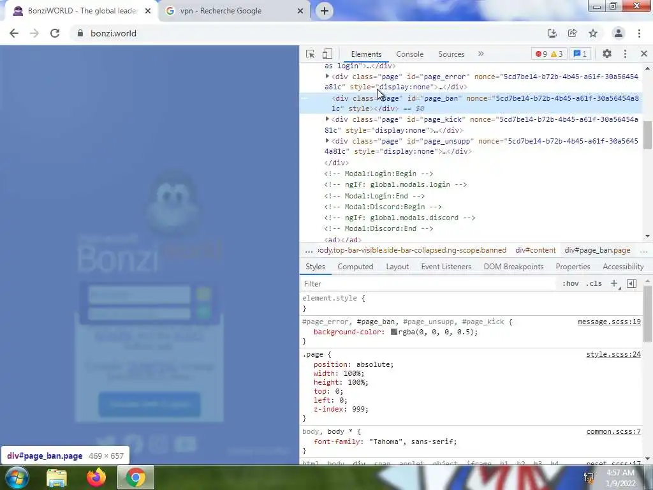The width and height of the screenshot is (653, 490).
Task: Open the rgba(0, 0, 0, 0.5) color swatch
Action: point(393,332)
